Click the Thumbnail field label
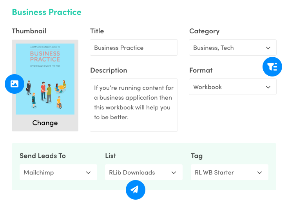288x202 pixels. pyautogui.click(x=29, y=31)
